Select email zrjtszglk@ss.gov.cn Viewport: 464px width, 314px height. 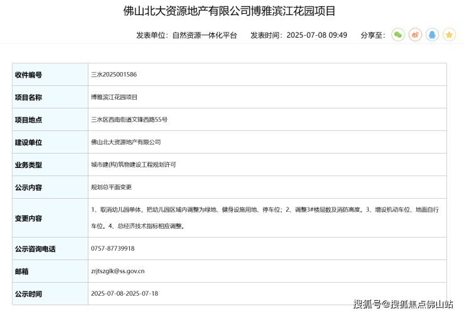click(118, 271)
